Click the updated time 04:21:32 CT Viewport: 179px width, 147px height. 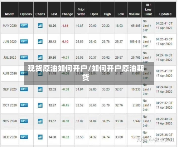click(164, 103)
